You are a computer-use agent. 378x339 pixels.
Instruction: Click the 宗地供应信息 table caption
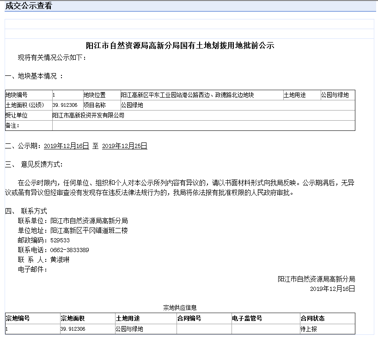coord(180,308)
